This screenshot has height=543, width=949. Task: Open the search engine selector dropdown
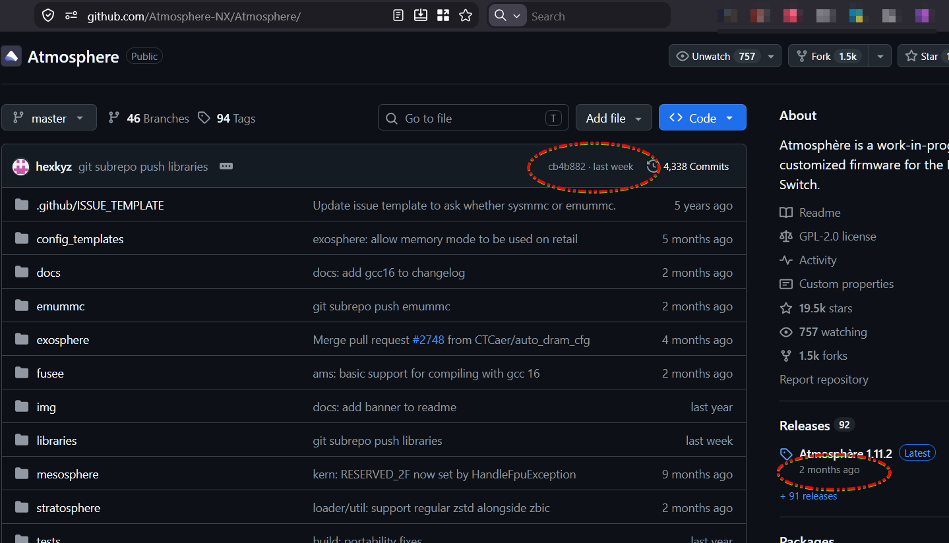coord(508,16)
